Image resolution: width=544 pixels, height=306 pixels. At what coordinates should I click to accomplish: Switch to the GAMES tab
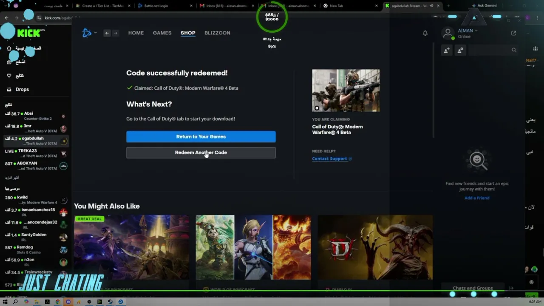[x=162, y=33]
